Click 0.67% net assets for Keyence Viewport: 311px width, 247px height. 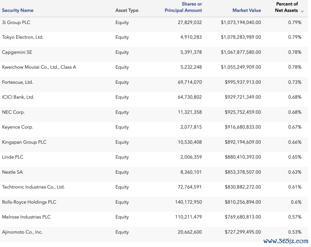pos(295,127)
